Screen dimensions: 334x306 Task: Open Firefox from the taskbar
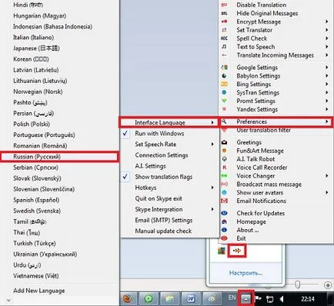(x=128, y=298)
